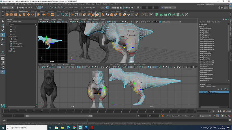Click the play forwards button
Viewport: 232px width, 130px height.
[221, 111]
